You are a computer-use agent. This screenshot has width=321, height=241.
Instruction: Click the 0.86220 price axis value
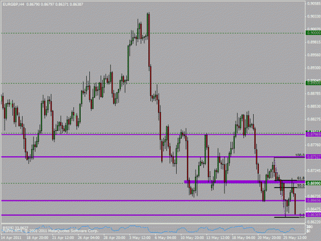[x=314, y=222]
